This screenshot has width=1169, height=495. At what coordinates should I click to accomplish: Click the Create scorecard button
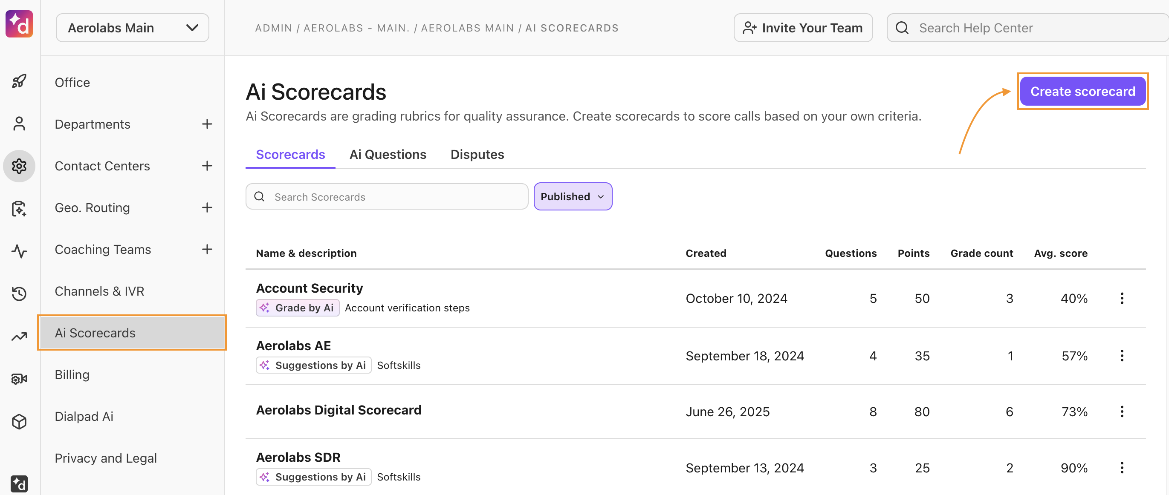click(1083, 91)
